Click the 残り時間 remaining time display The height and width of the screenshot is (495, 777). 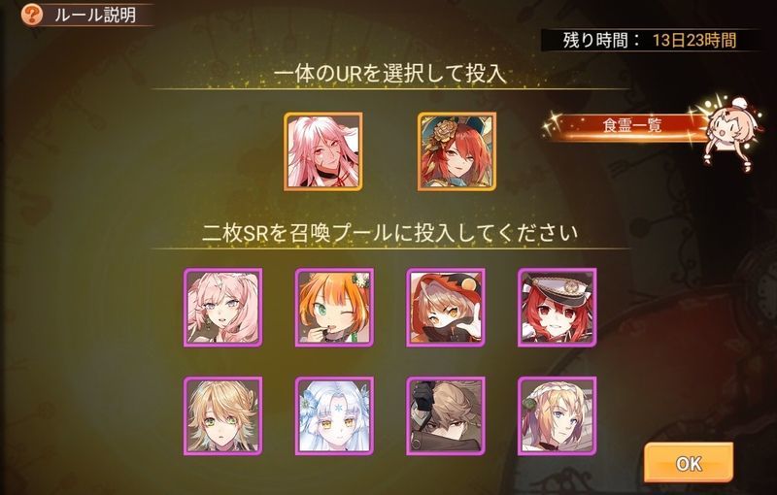click(649, 40)
